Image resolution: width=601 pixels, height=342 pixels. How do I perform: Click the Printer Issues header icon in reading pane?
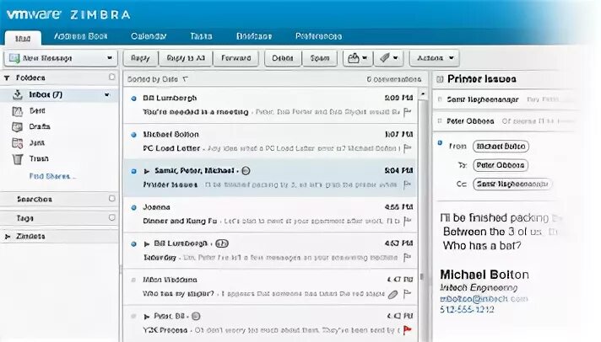(440, 79)
